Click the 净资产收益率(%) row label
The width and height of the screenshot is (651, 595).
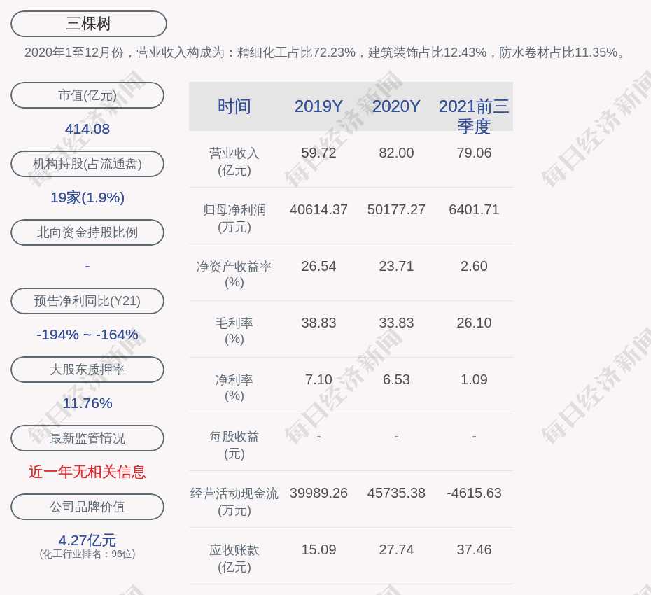[x=234, y=274]
